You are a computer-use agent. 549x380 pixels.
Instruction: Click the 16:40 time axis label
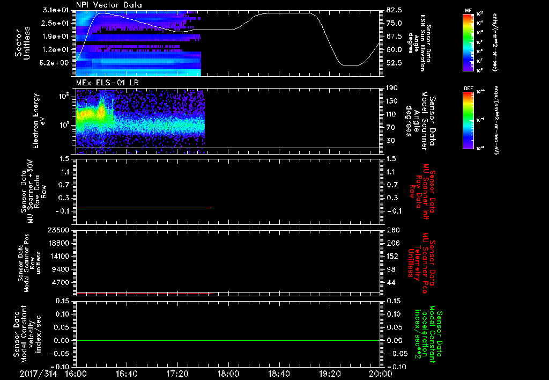(x=127, y=374)
